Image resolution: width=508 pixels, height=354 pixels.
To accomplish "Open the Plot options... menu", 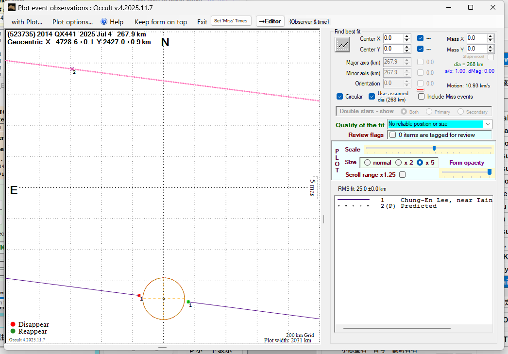I will 72,22.
